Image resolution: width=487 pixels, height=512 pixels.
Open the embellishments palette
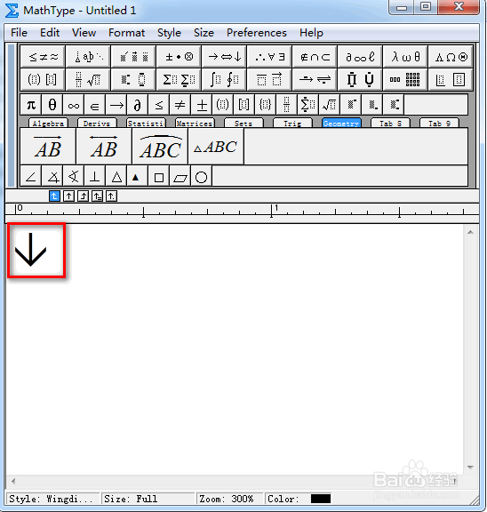(133, 57)
